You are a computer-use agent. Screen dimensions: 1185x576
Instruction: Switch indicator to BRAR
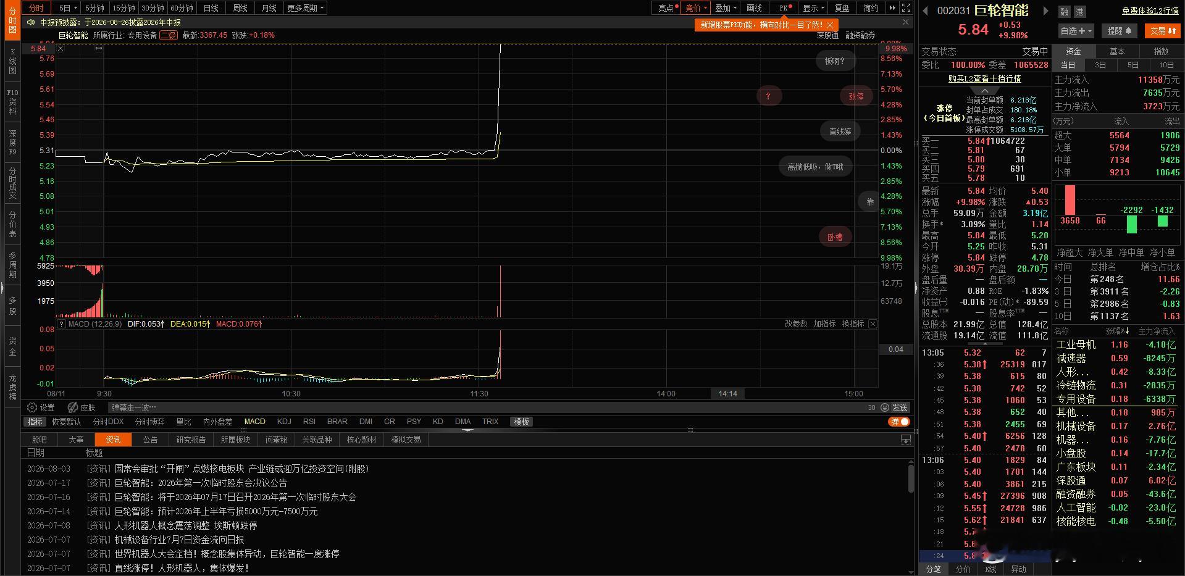[x=337, y=422]
